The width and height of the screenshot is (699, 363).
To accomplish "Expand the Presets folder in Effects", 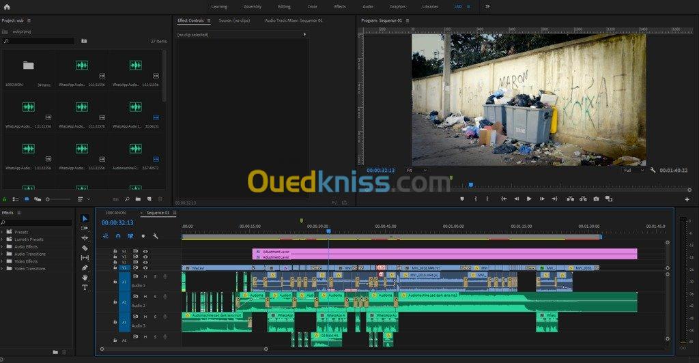I will pos(2,232).
